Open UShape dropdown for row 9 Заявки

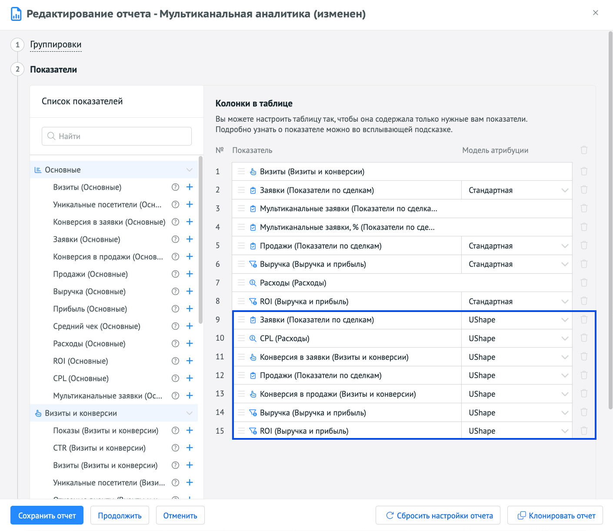point(517,320)
